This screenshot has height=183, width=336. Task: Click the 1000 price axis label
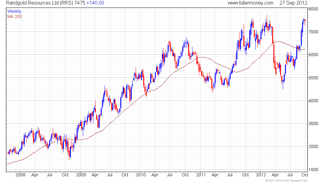313,170
